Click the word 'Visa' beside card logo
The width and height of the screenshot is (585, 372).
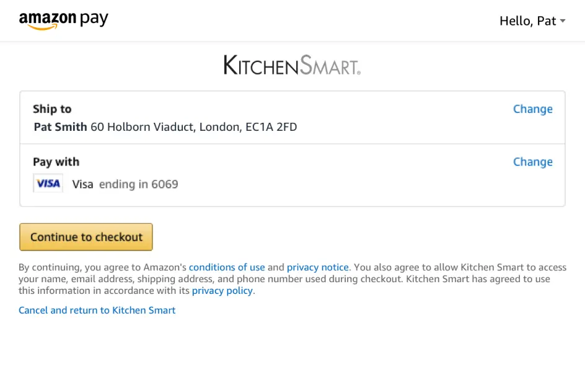click(82, 184)
